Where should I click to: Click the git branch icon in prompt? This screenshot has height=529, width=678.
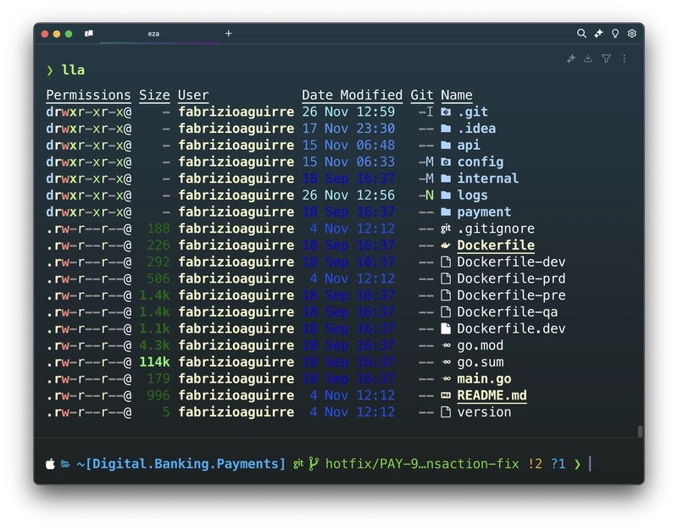314,464
